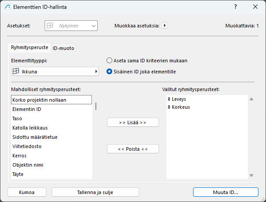The height and width of the screenshot is (202, 266).
Task: Click the scroll down arrow in selected criteria
Action: (251, 175)
